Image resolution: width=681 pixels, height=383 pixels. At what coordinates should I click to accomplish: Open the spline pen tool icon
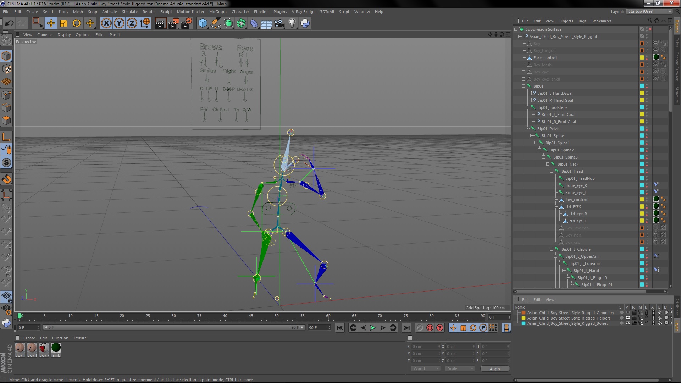215,23
